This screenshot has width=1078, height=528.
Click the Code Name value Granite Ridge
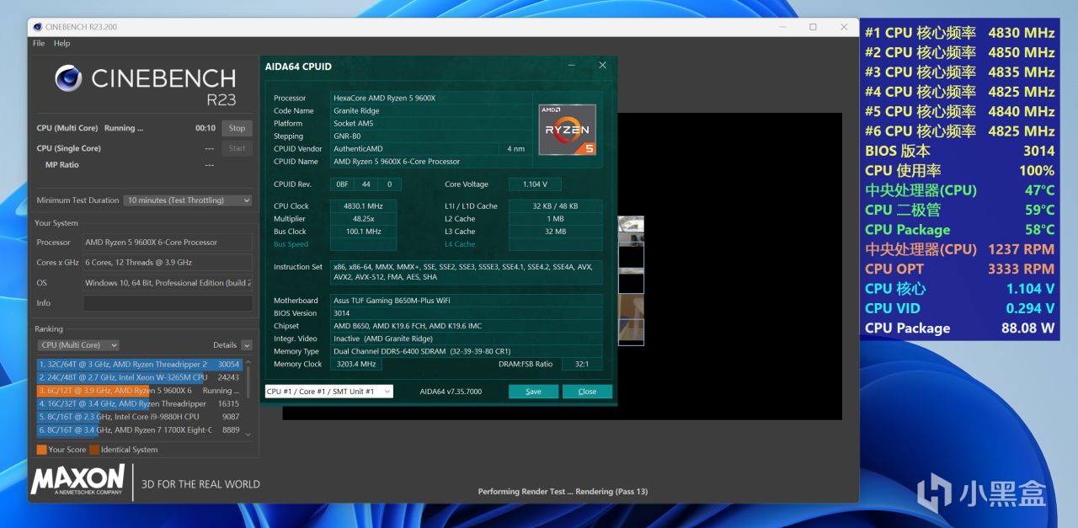(x=430, y=110)
